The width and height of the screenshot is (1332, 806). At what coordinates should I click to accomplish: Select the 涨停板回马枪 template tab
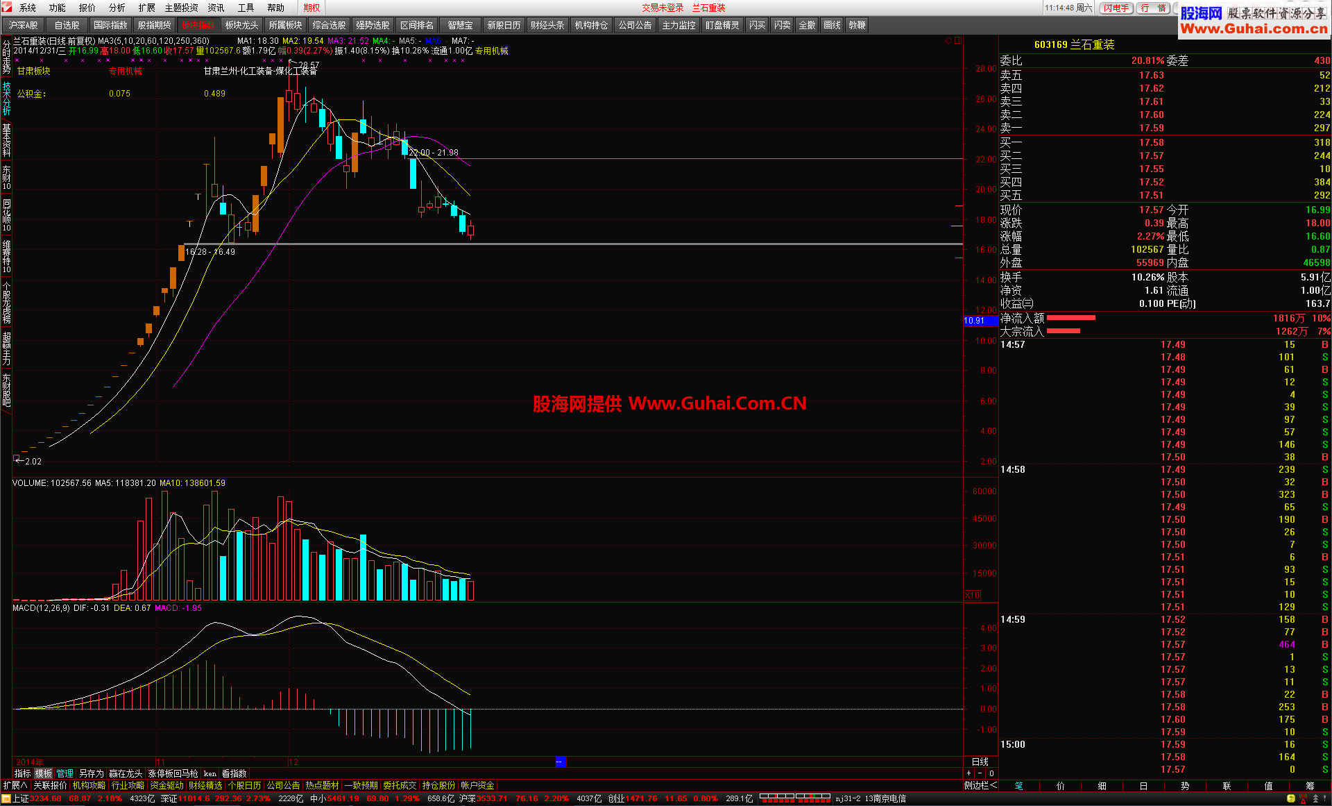pyautogui.click(x=173, y=773)
